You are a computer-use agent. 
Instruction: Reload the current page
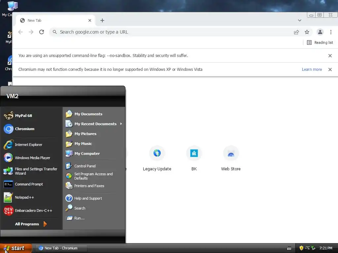tap(42, 32)
